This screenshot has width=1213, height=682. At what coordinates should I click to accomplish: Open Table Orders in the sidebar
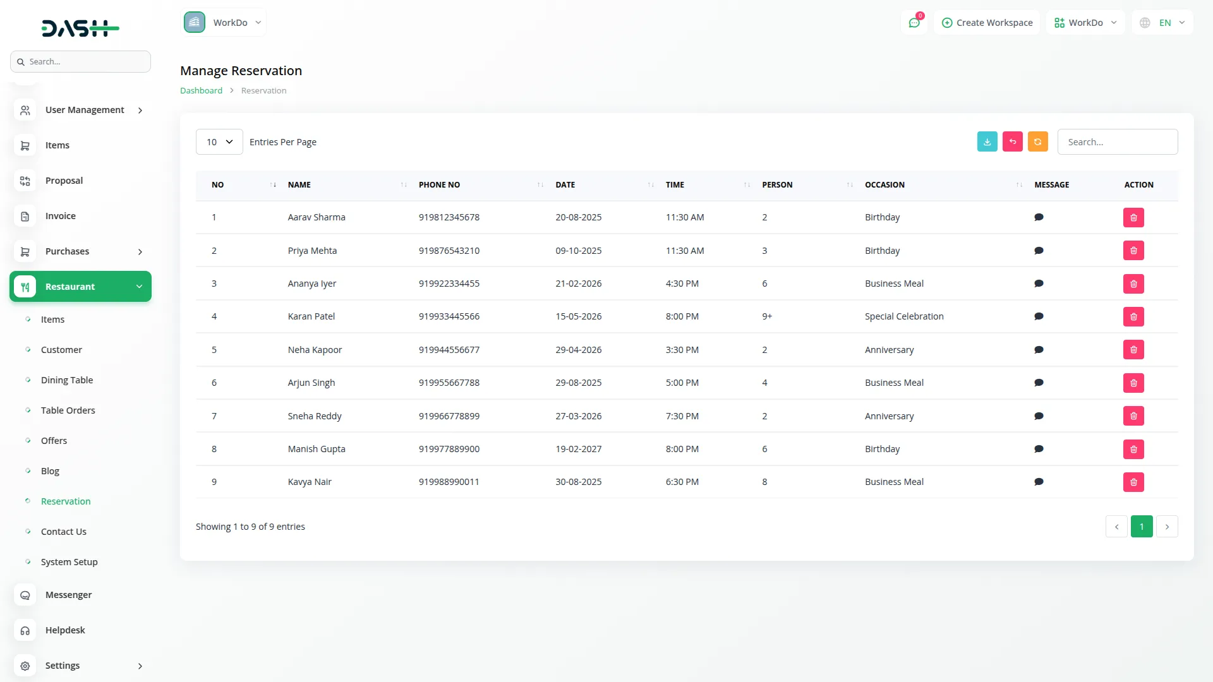(68, 410)
